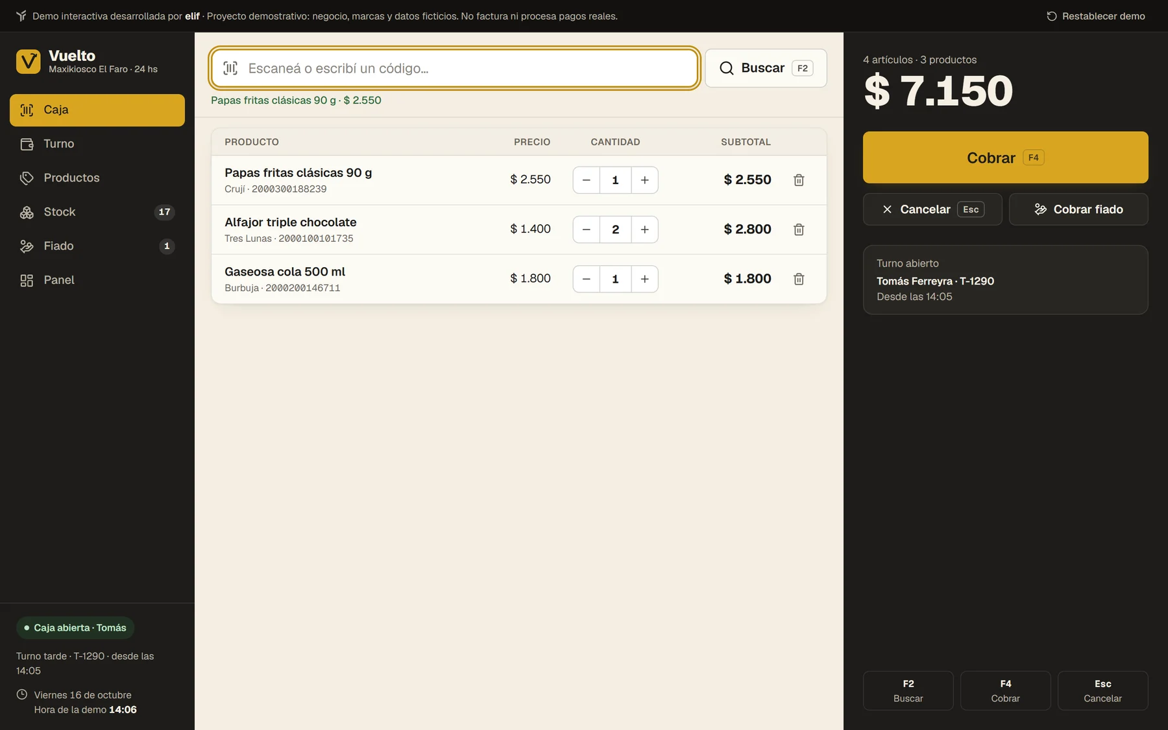
Task: Switch to the Panel view
Action: 97,280
